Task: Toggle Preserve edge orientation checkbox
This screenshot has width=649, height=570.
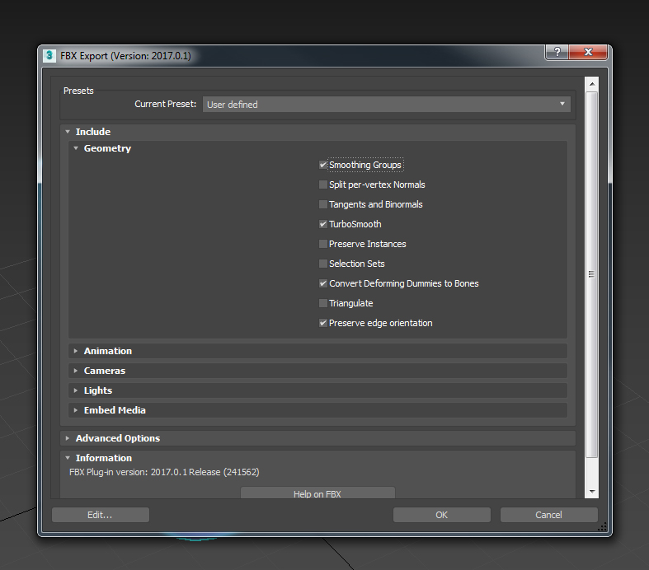Action: click(323, 323)
